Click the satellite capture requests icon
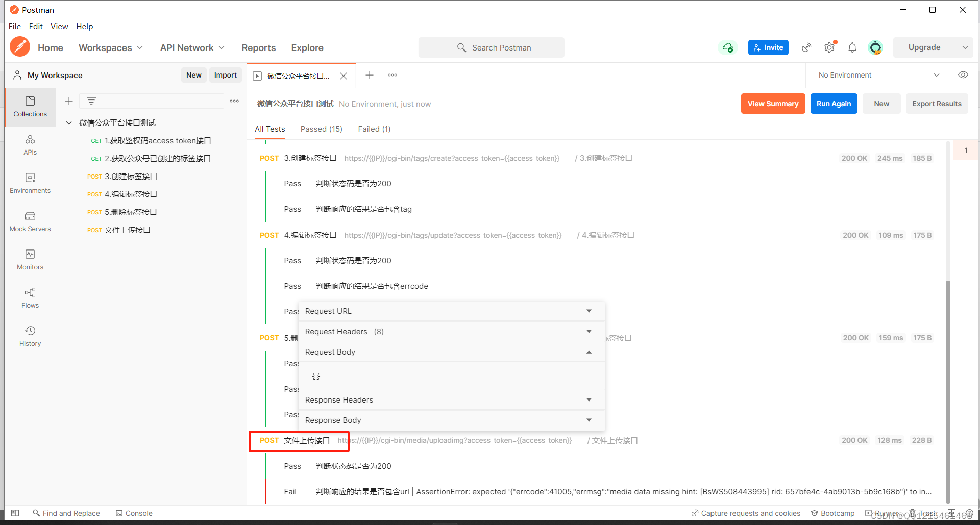This screenshot has width=980, height=525. 806,47
